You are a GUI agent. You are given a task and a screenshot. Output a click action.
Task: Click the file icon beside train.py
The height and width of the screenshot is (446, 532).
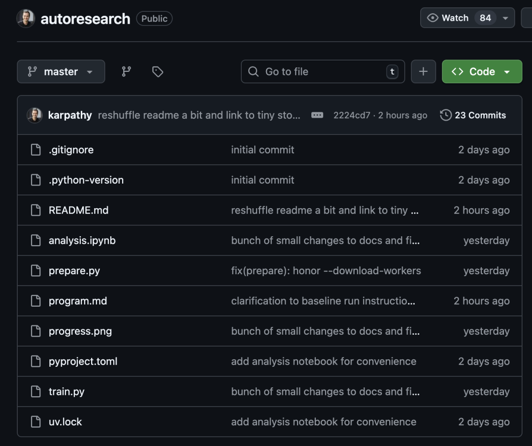[36, 392]
